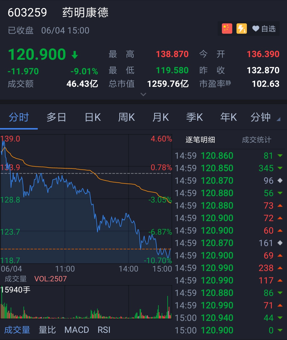Tap the current price 120.900
This screenshot has width=287, height=340.
click(37, 54)
